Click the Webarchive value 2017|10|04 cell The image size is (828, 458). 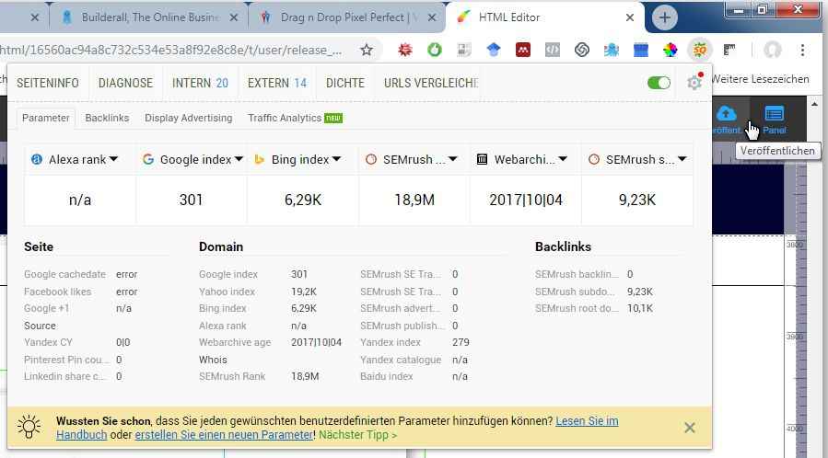525,200
